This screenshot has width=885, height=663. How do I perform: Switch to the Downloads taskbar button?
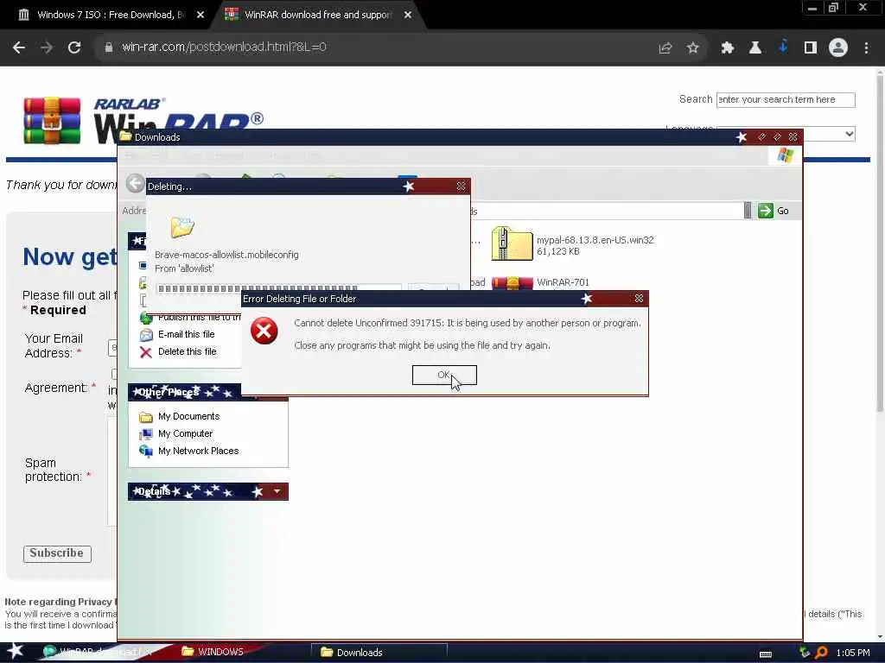tap(379, 653)
